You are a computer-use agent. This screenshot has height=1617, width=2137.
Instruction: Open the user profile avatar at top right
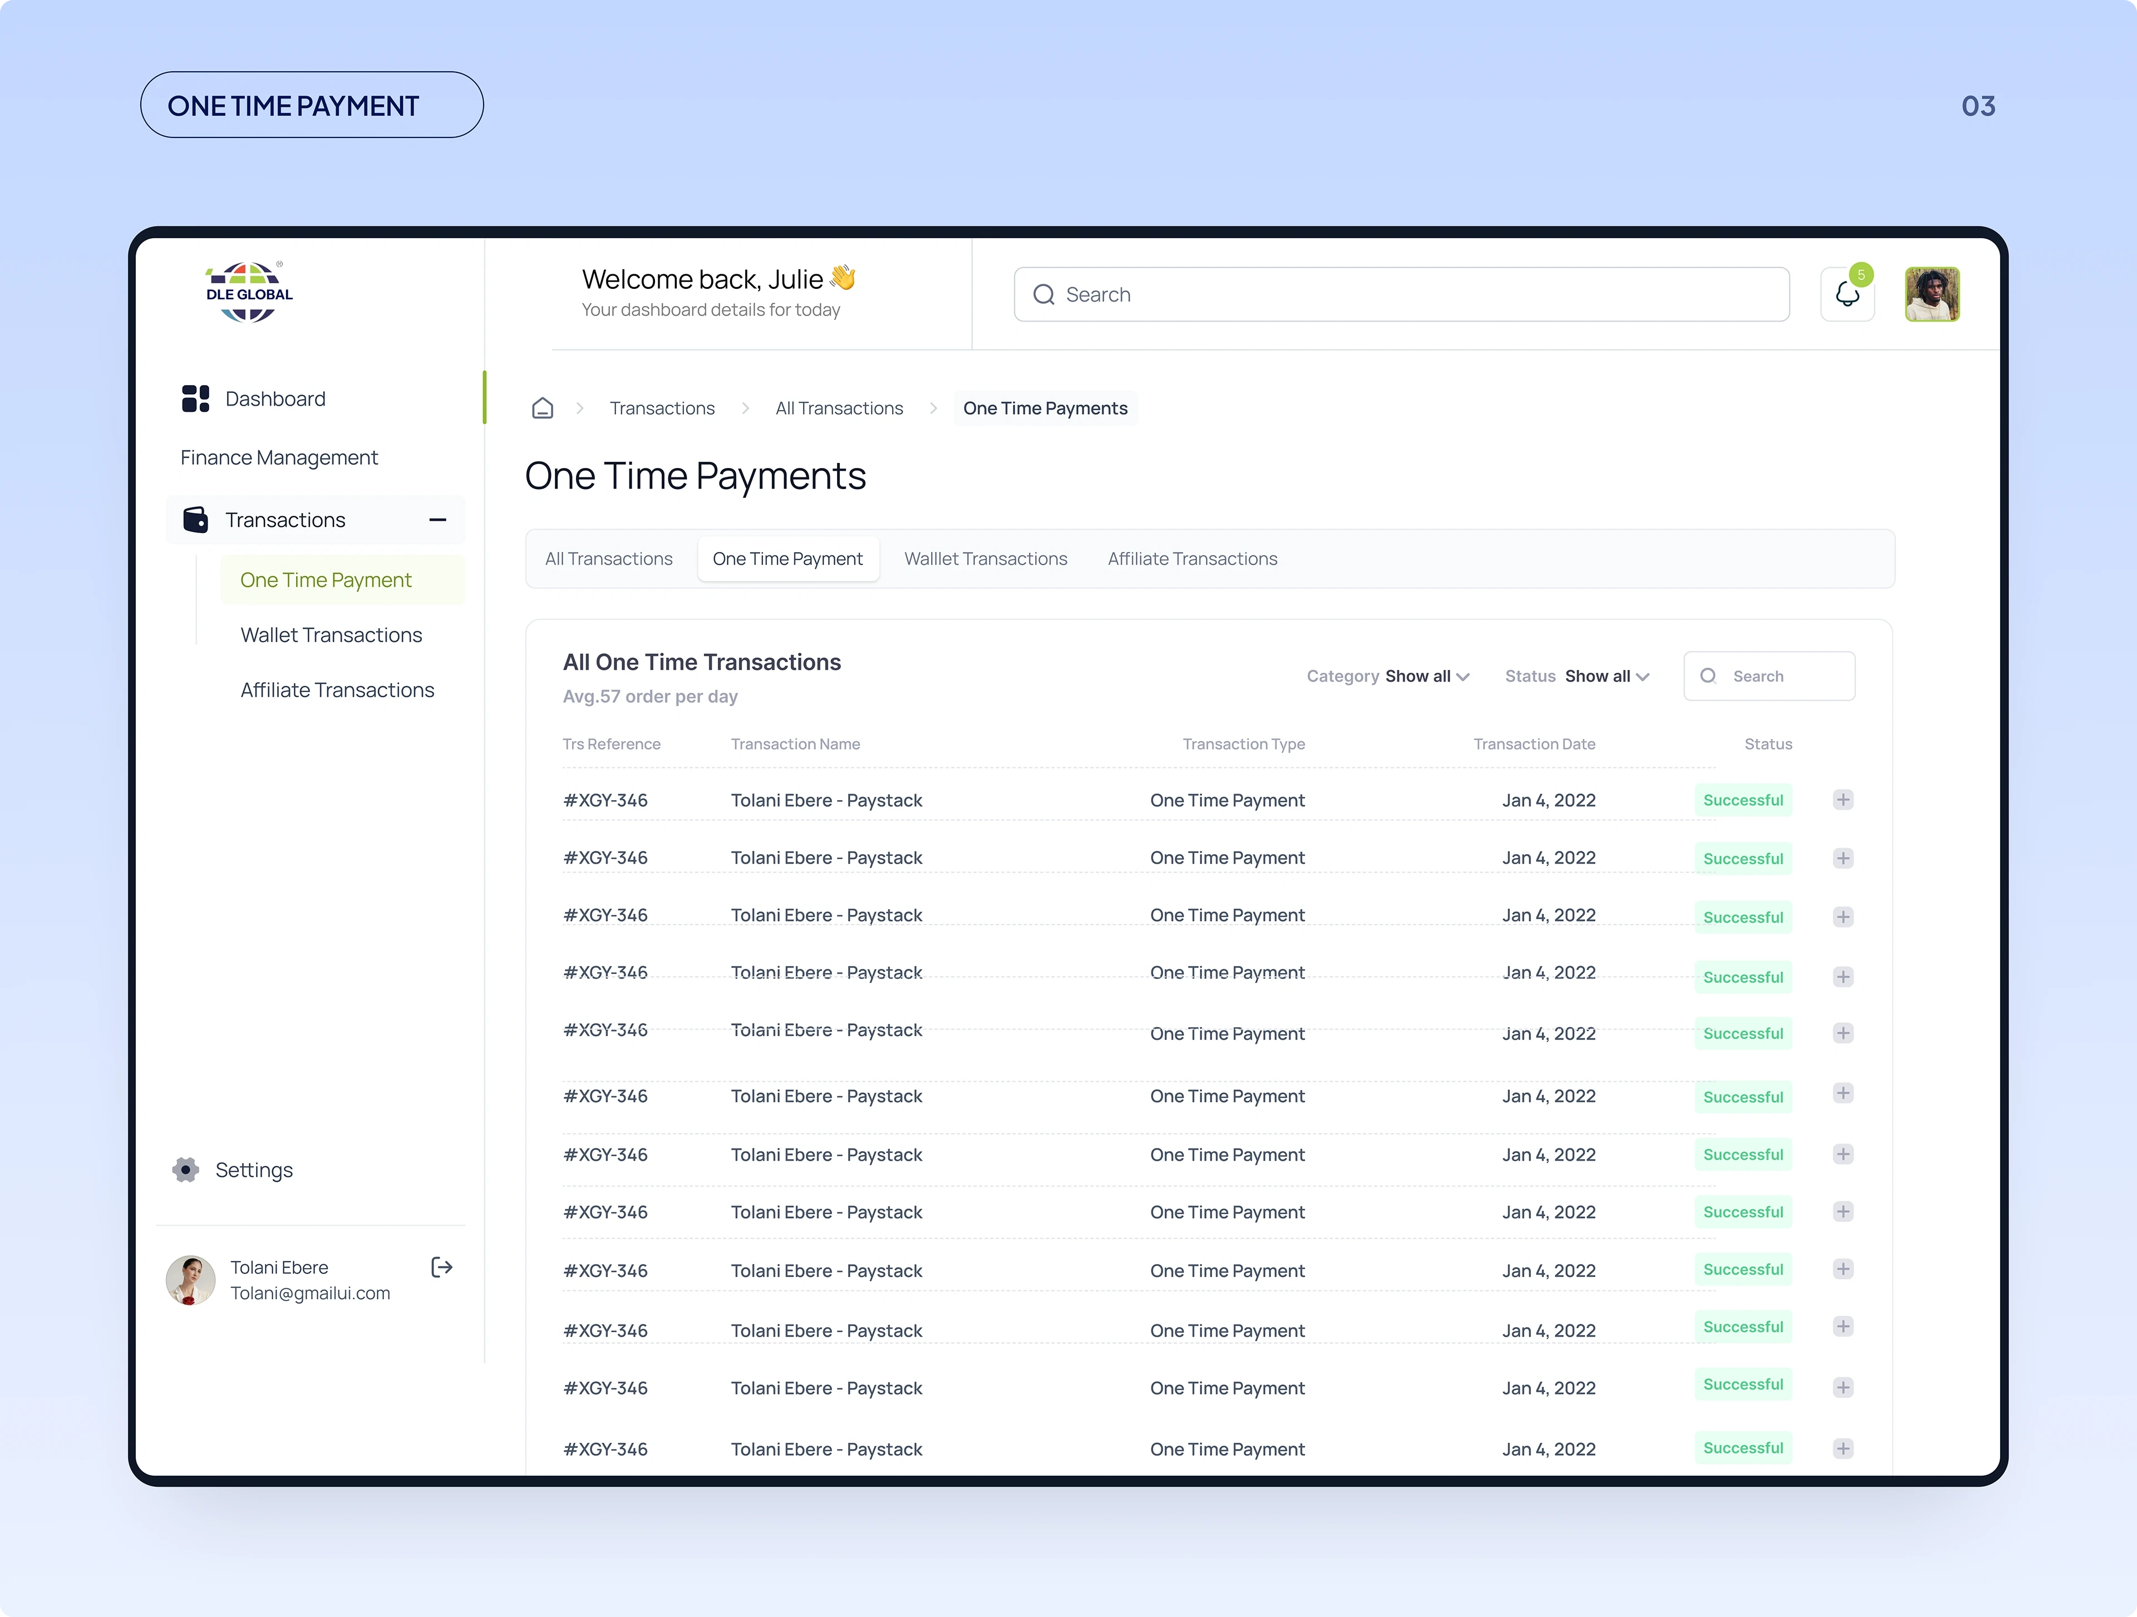(1931, 294)
